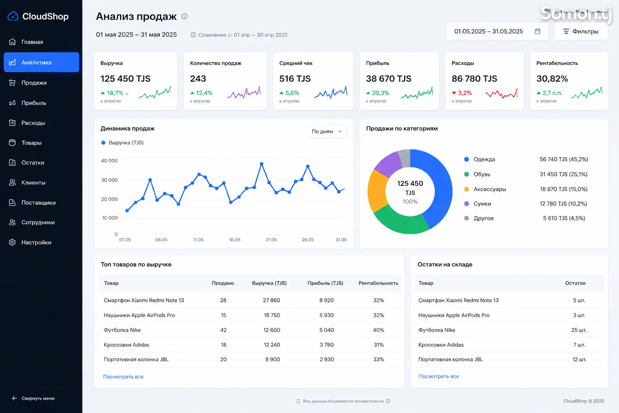619x413 pixels.
Task: Click the info icon beside Анализ продаж
Action: (x=185, y=16)
